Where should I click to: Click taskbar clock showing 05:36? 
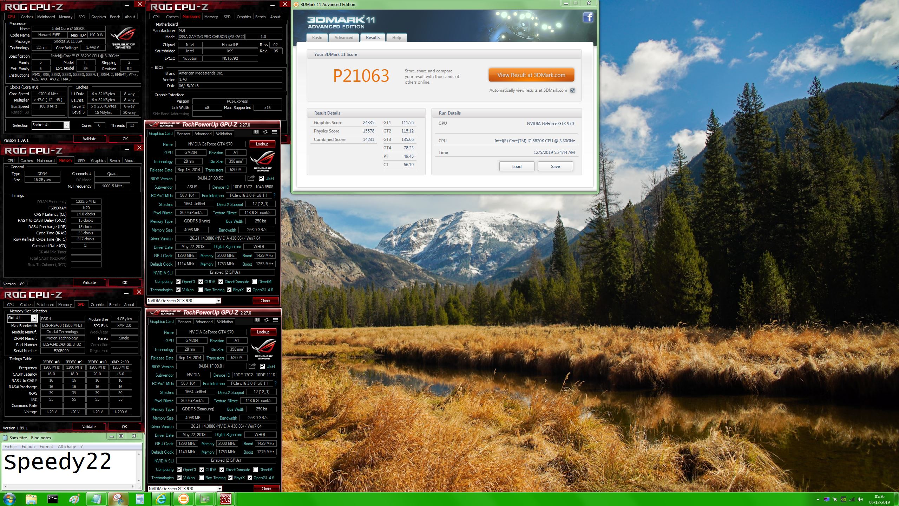(x=879, y=499)
